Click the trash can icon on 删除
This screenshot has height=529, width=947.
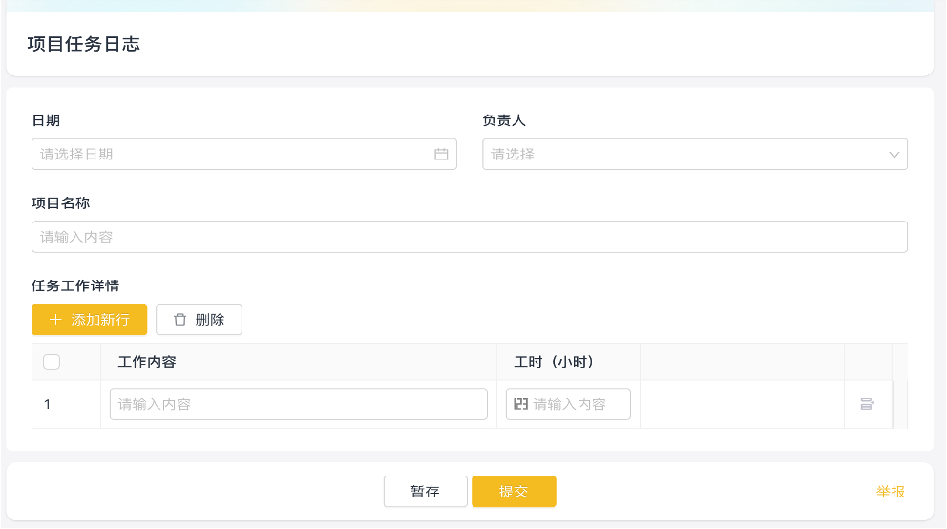point(179,320)
